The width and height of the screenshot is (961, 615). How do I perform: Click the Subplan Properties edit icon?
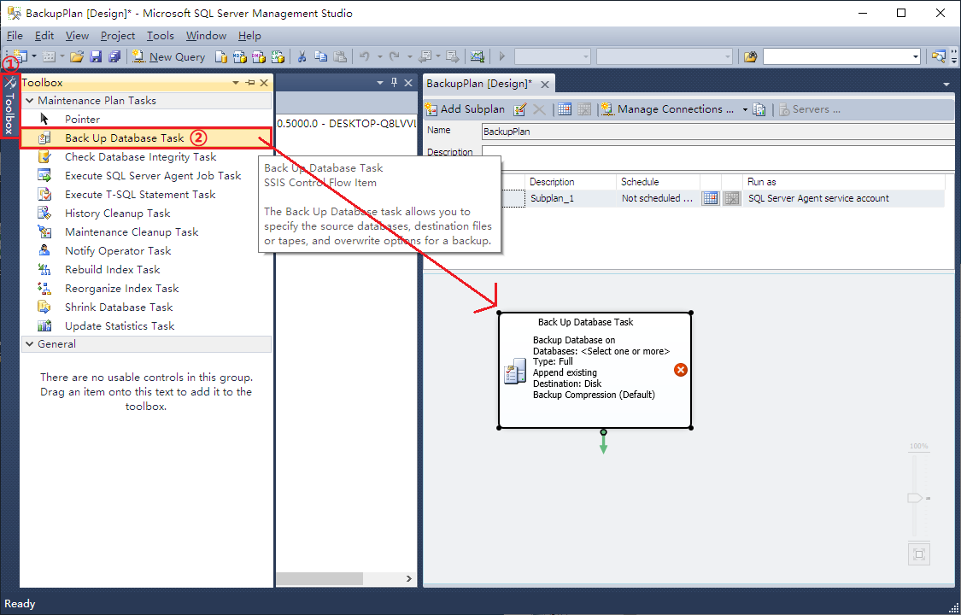pos(519,109)
